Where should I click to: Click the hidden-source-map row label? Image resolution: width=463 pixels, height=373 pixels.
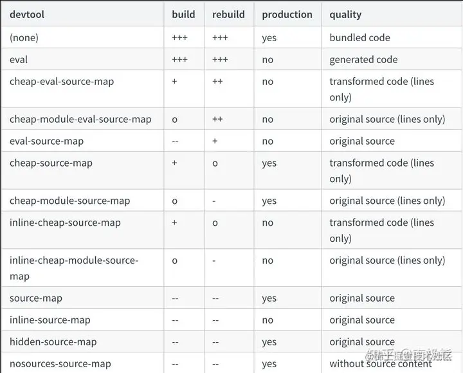pos(53,341)
